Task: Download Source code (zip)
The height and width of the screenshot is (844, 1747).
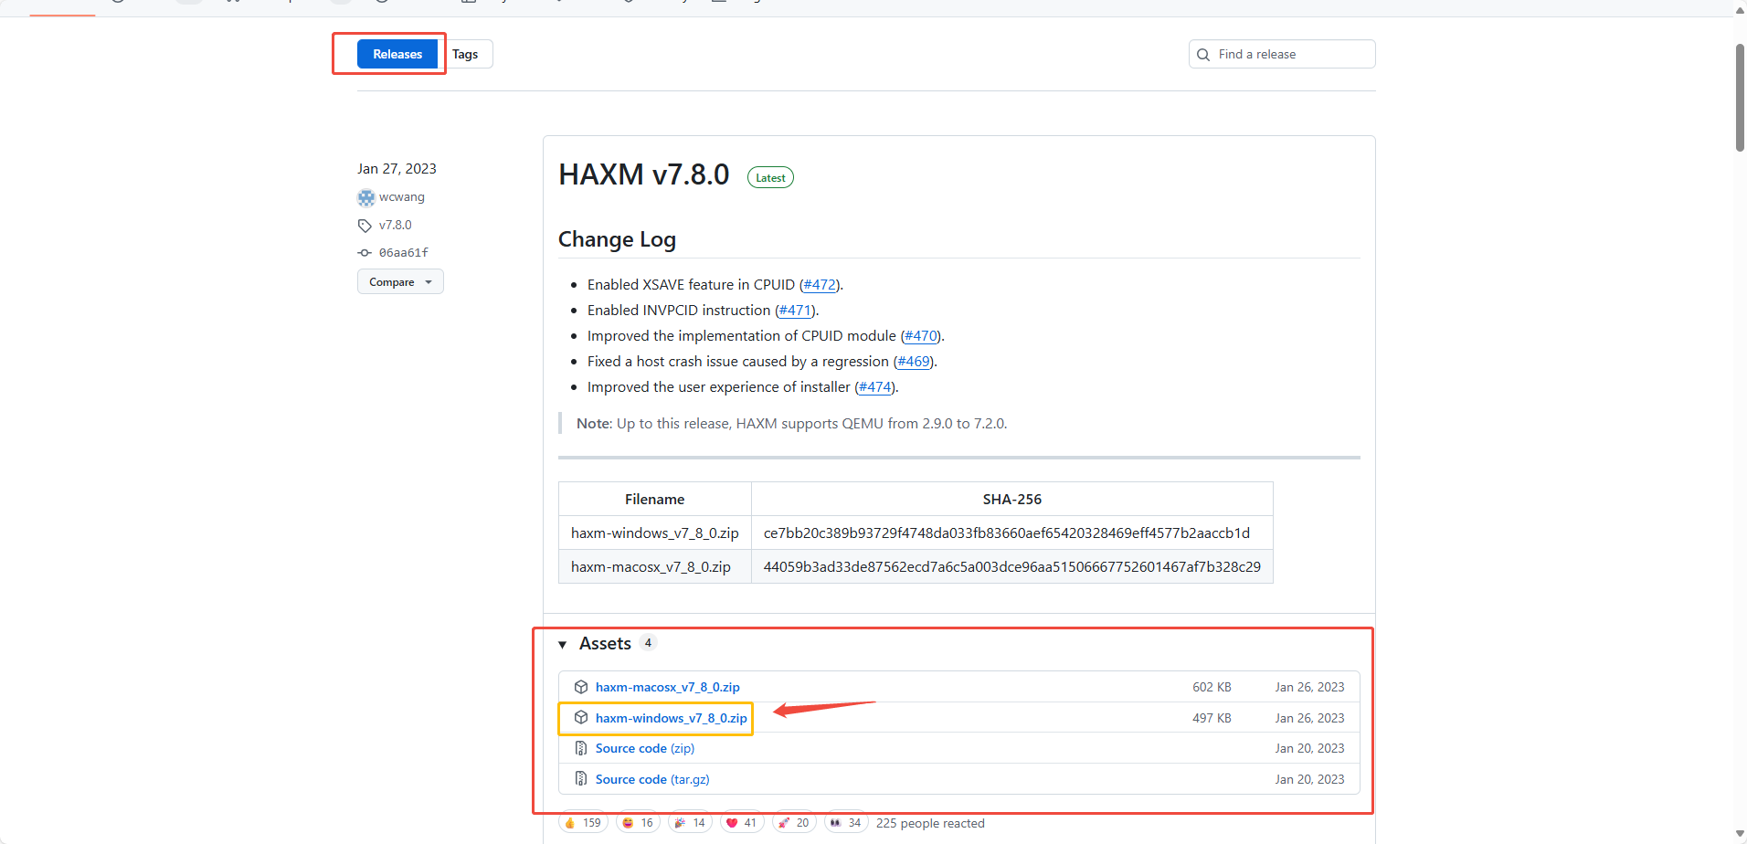Action: pyautogui.click(x=645, y=748)
